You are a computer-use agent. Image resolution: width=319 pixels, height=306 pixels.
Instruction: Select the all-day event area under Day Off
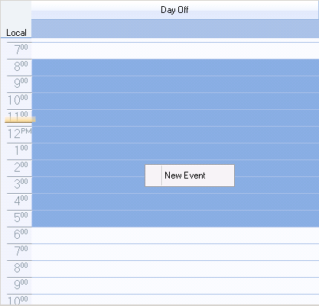point(175,29)
